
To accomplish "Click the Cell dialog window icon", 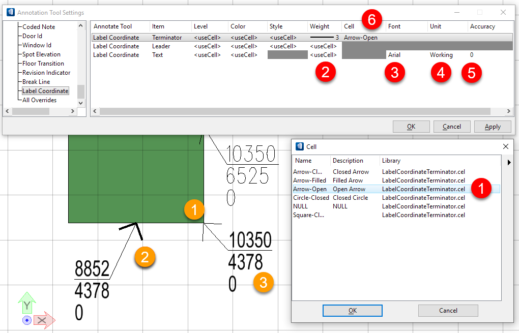I will [x=300, y=146].
